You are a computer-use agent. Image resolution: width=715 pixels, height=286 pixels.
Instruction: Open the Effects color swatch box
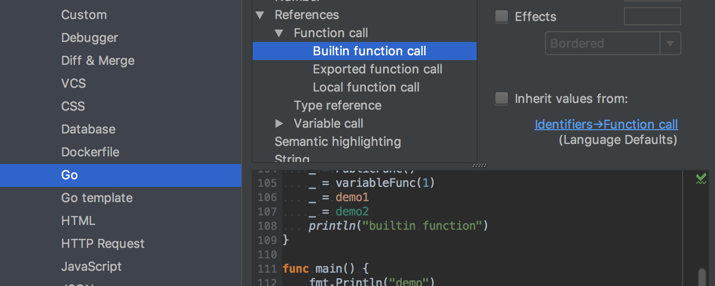tap(652, 17)
